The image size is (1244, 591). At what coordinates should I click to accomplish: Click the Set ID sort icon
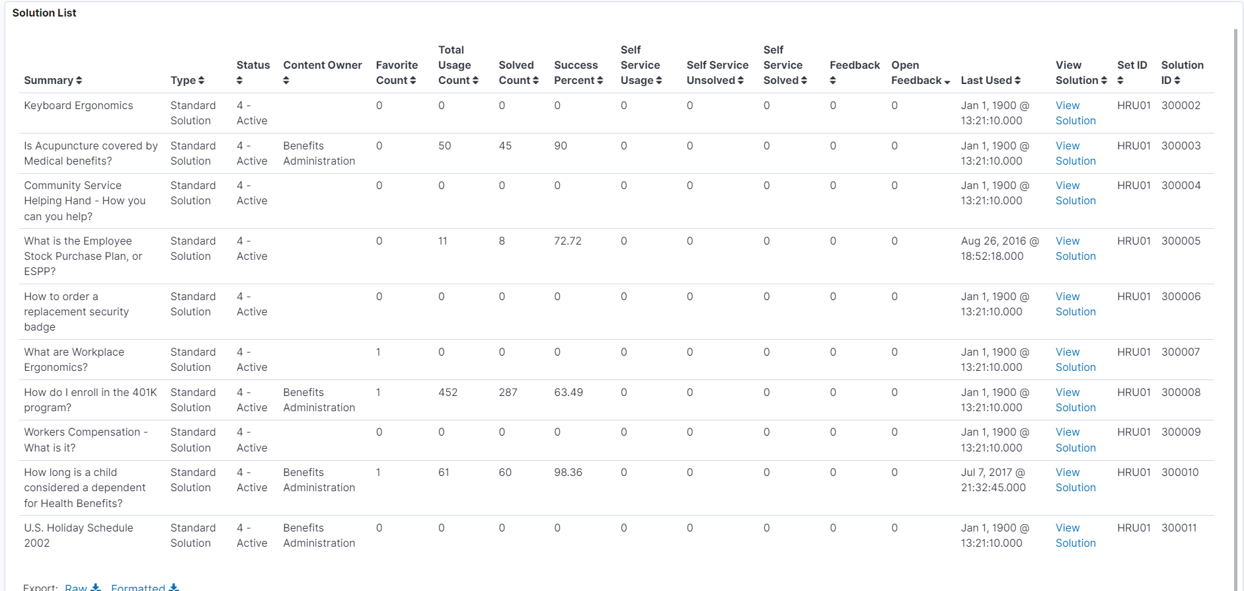pos(1119,80)
